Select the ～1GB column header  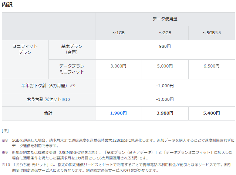click(118, 33)
